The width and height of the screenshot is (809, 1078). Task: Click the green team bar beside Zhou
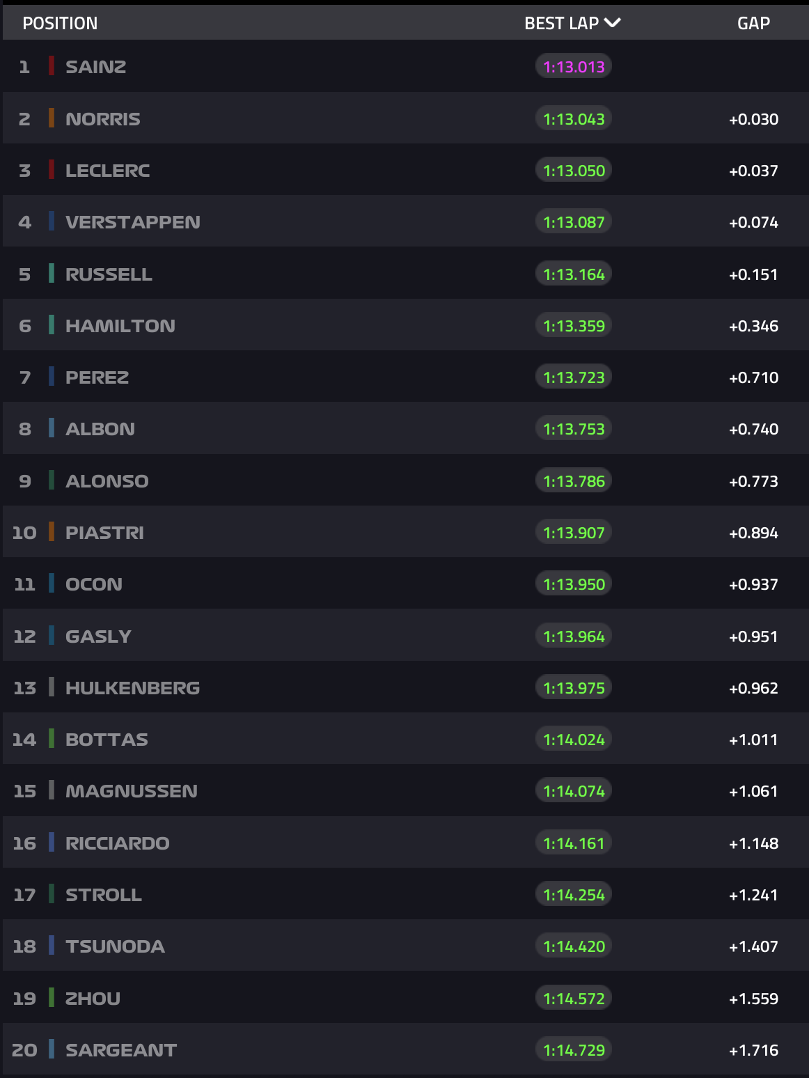click(52, 998)
